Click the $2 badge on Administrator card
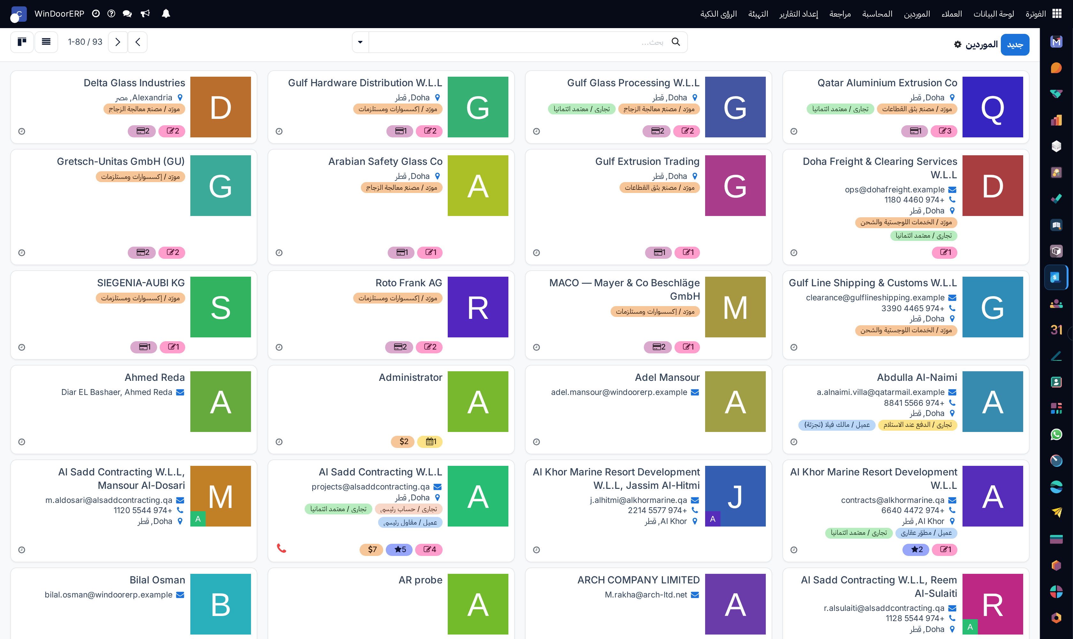This screenshot has width=1073, height=639. point(403,441)
